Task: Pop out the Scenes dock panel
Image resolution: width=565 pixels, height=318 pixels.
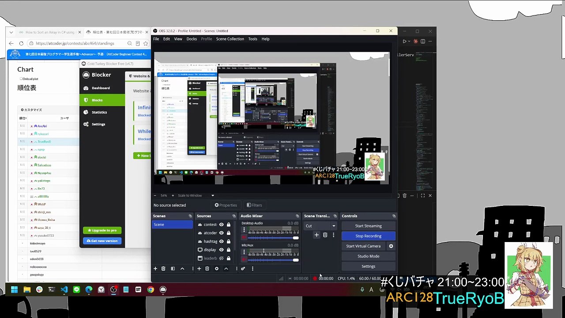Action: click(x=190, y=216)
